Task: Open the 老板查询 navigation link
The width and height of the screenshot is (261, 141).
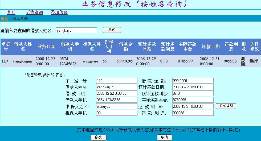Action: coord(34,12)
